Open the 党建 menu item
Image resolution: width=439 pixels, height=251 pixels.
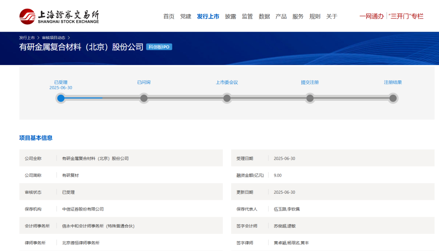coord(186,17)
